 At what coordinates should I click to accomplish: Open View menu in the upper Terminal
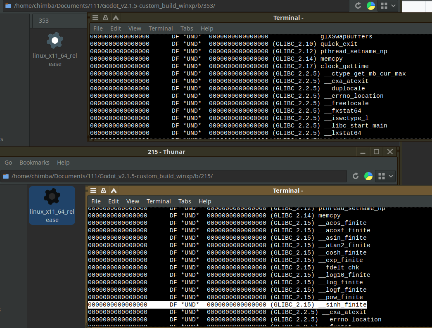point(135,28)
